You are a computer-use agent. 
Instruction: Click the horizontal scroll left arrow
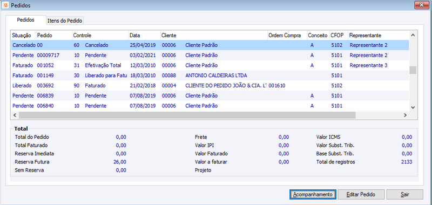point(15,115)
